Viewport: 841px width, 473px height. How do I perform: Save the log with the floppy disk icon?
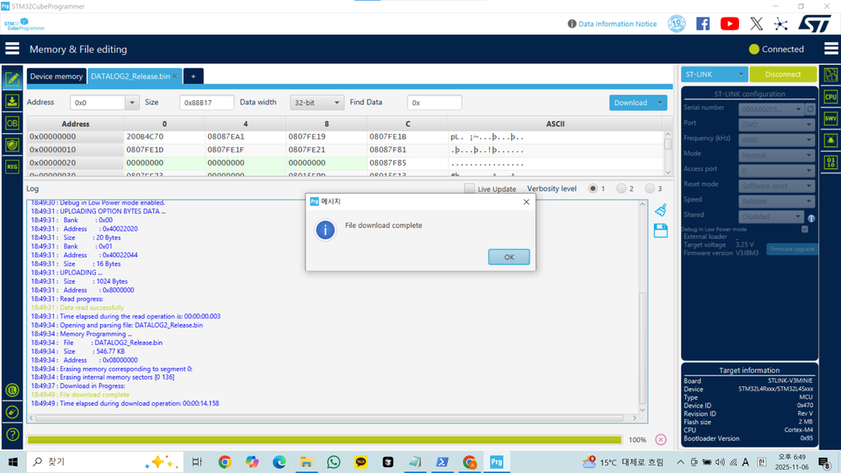pyautogui.click(x=661, y=231)
